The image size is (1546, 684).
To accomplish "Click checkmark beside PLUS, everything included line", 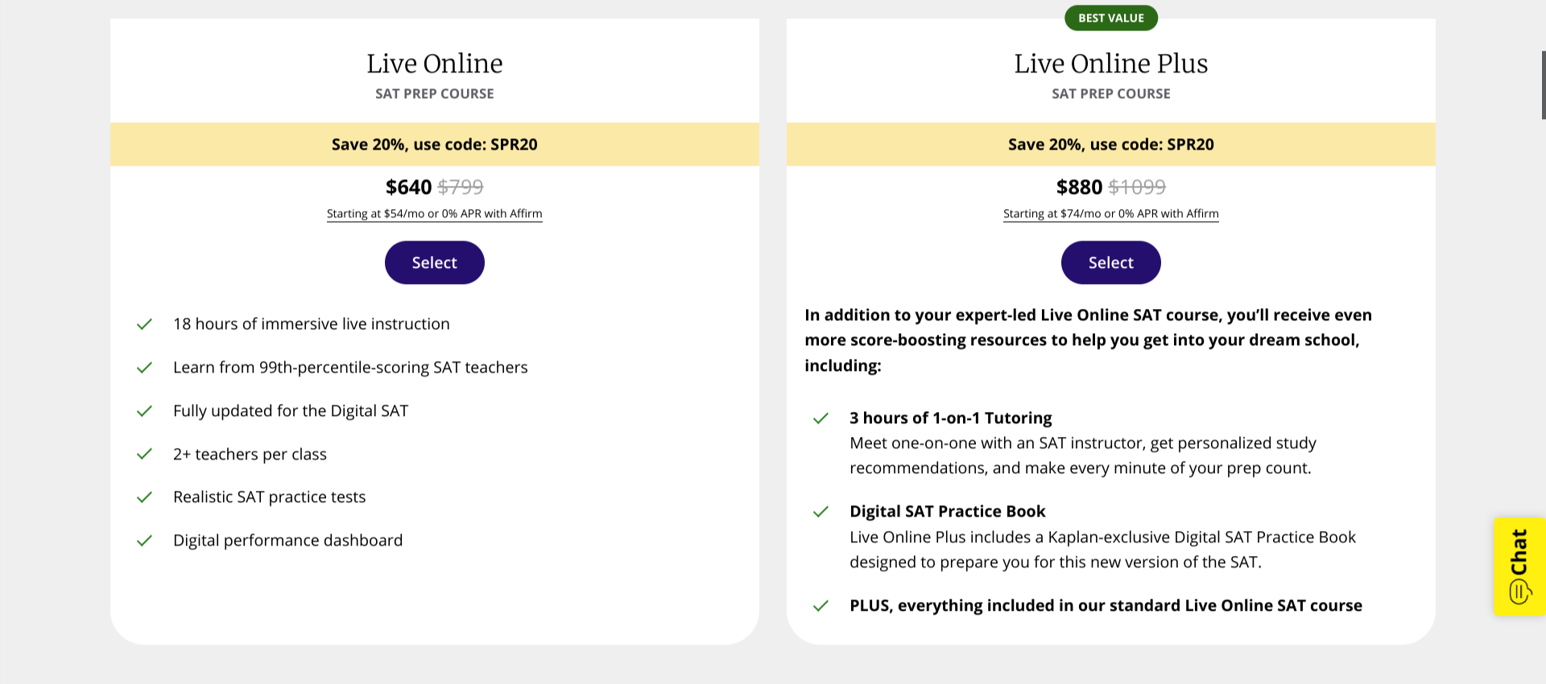I will (821, 606).
